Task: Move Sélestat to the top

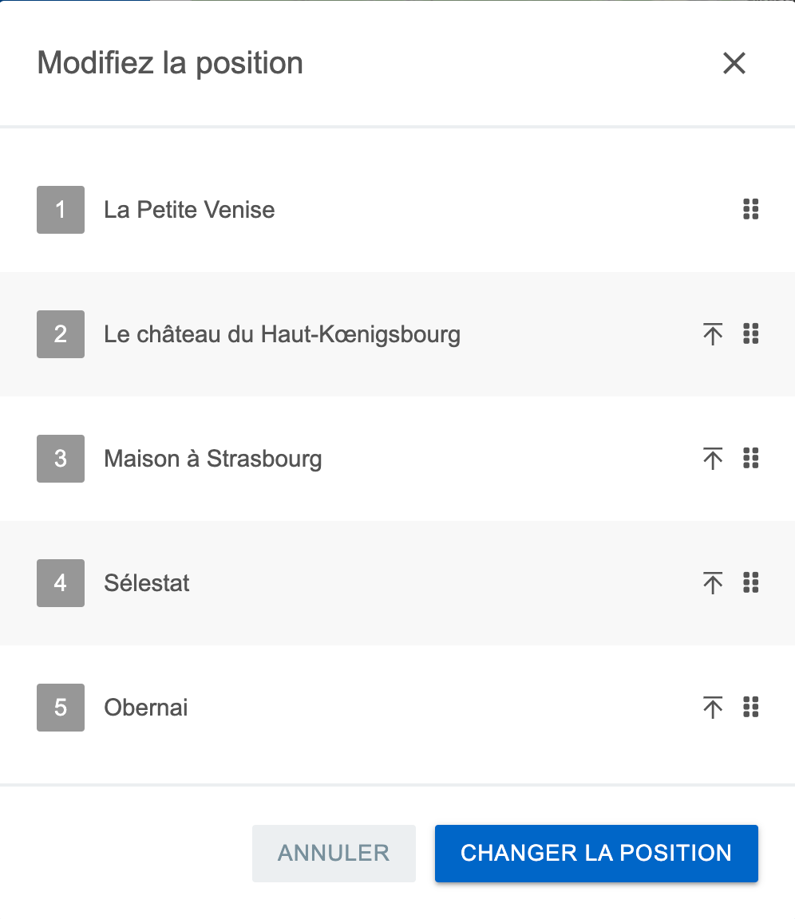Action: (x=712, y=582)
